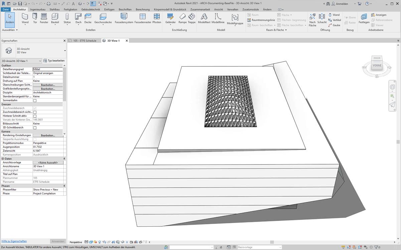Toggle the Zuschneidebereich sichtbar checkbox
401x250 pixels.
point(35,112)
